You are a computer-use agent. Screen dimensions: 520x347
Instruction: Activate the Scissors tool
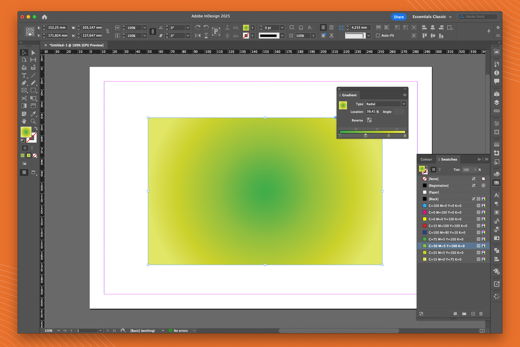(24, 98)
